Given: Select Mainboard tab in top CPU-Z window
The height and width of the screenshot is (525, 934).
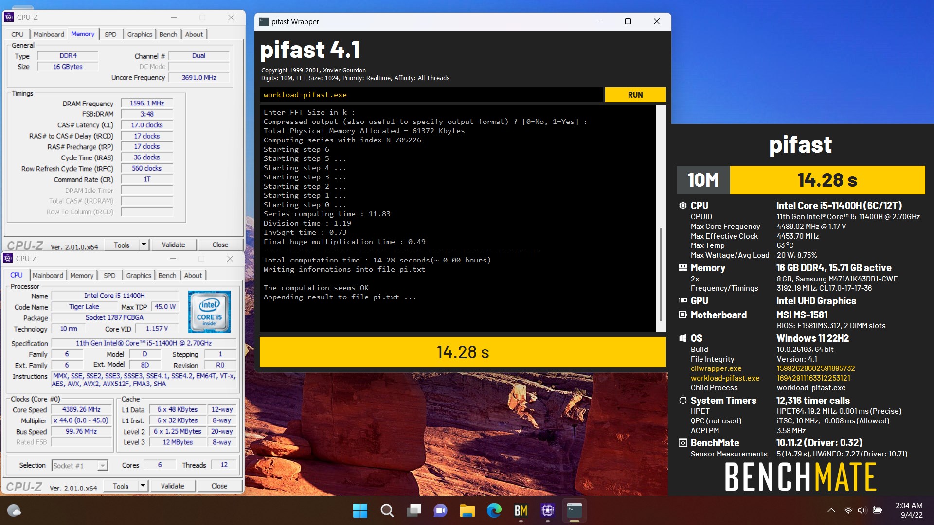Looking at the screenshot, I should click(49, 34).
